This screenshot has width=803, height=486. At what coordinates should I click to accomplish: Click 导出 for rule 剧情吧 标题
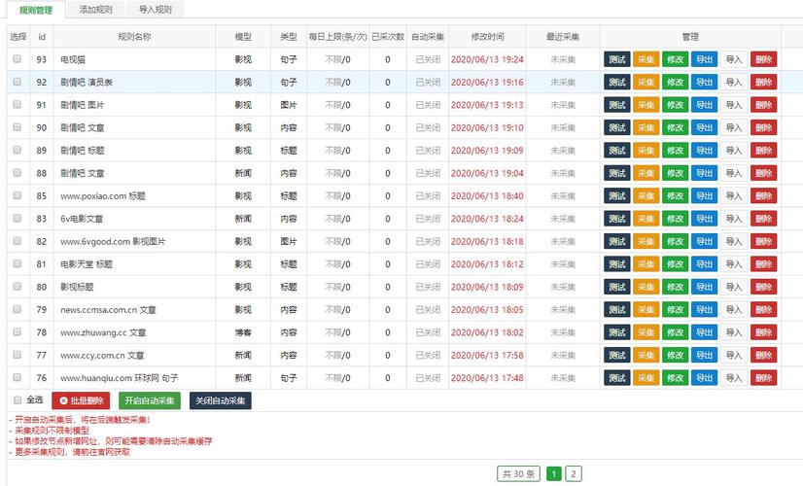[704, 151]
